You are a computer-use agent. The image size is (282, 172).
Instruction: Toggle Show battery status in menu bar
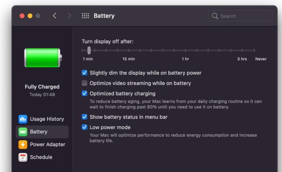pos(84,117)
